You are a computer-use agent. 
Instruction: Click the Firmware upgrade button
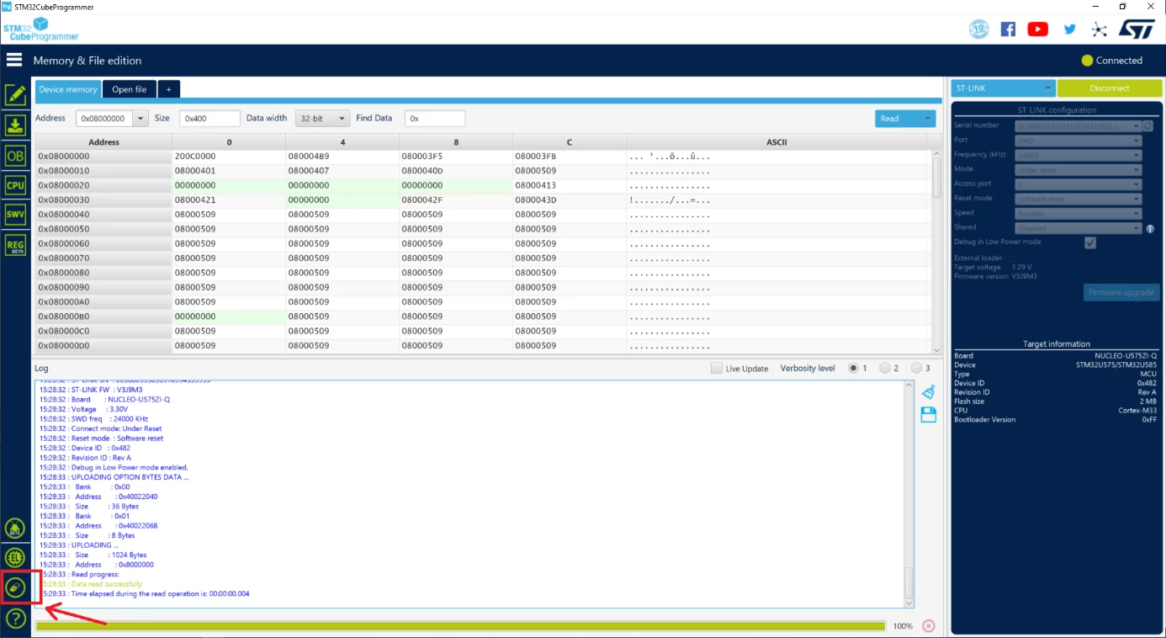tap(1121, 292)
